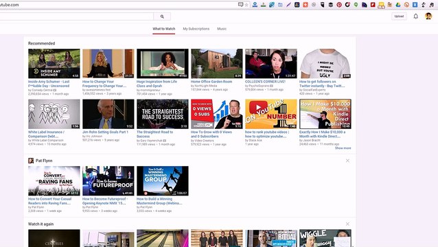Click How to Convert Your Casual Readers title
The width and height of the screenshot is (438, 247).
click(49, 201)
